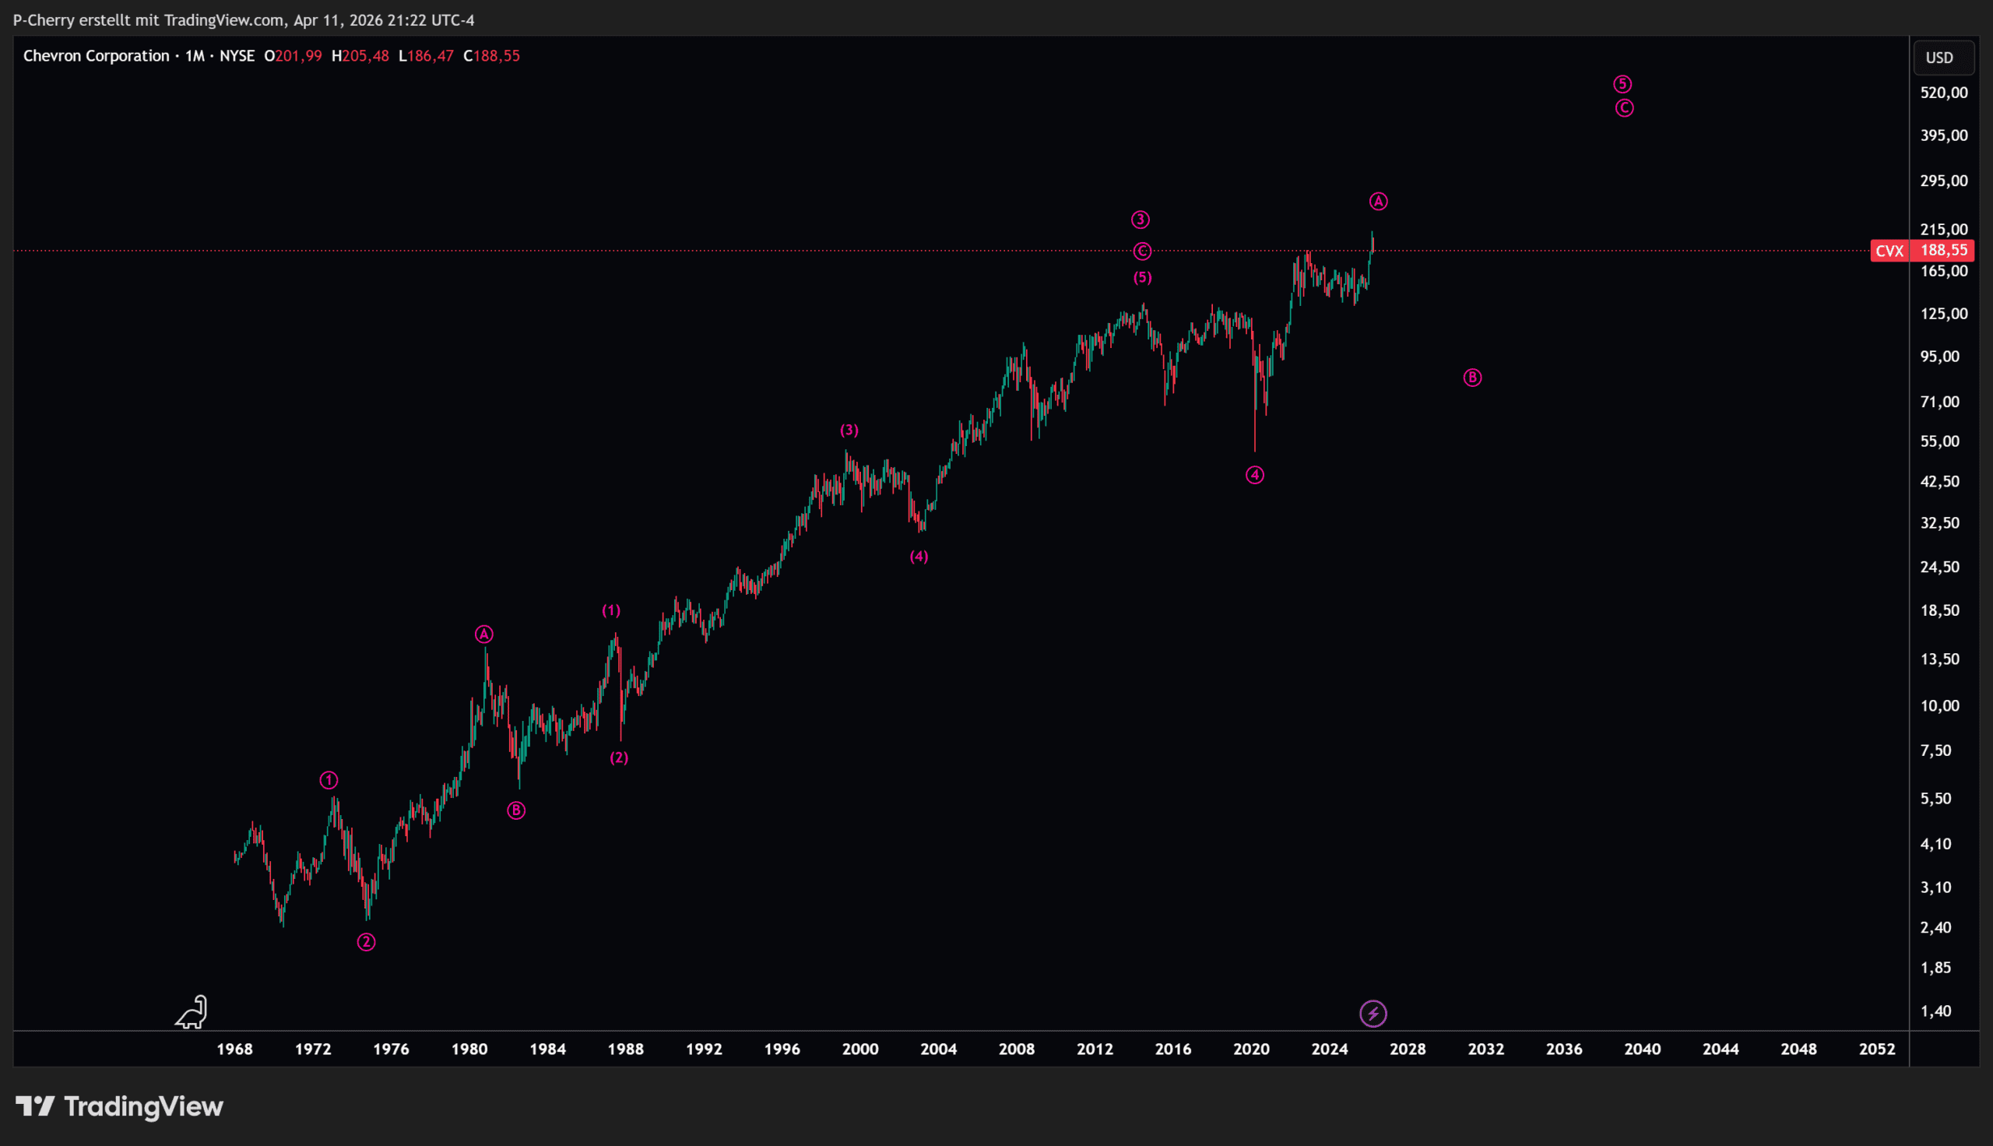Click the Chevron Corporation symbol title
Viewport: 1993px width, 1146px height.
pos(96,56)
